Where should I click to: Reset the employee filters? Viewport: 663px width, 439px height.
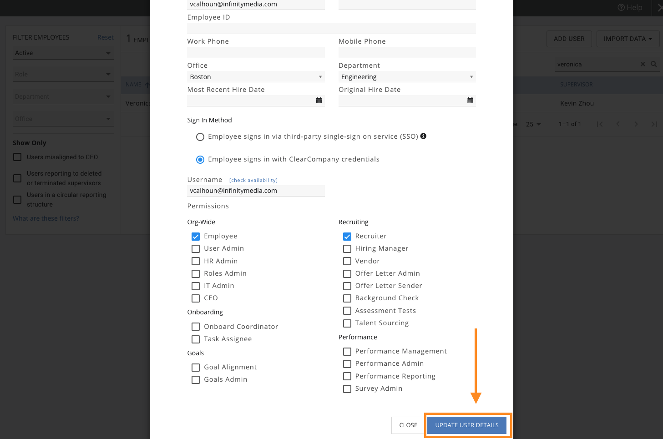pos(106,37)
